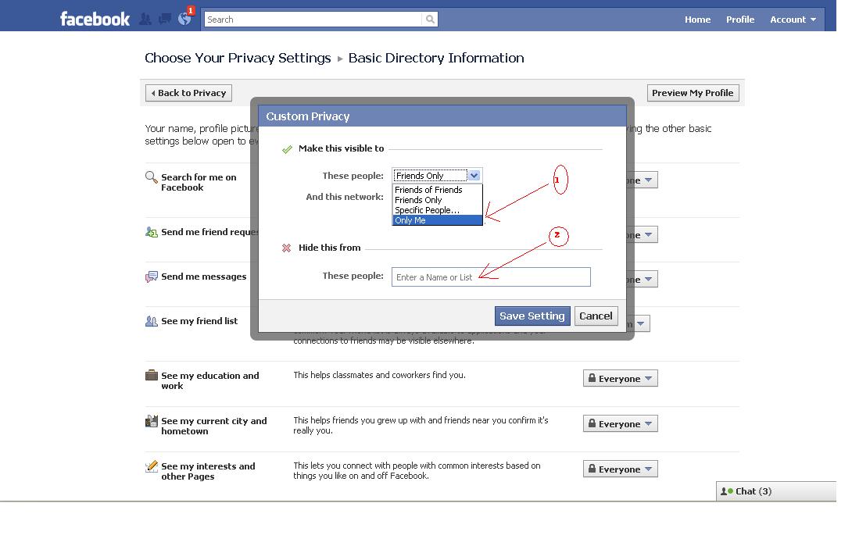852x546 pixels.
Task: Click the magnifier icon beside Search for me
Action: point(151,177)
